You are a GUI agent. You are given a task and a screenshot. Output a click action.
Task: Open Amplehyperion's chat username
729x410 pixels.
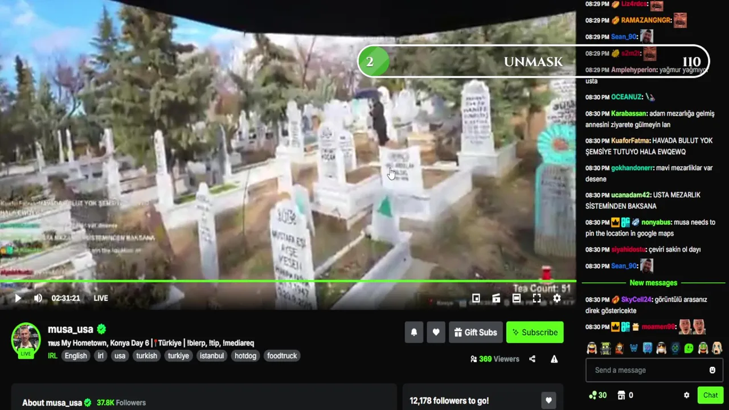coord(633,70)
